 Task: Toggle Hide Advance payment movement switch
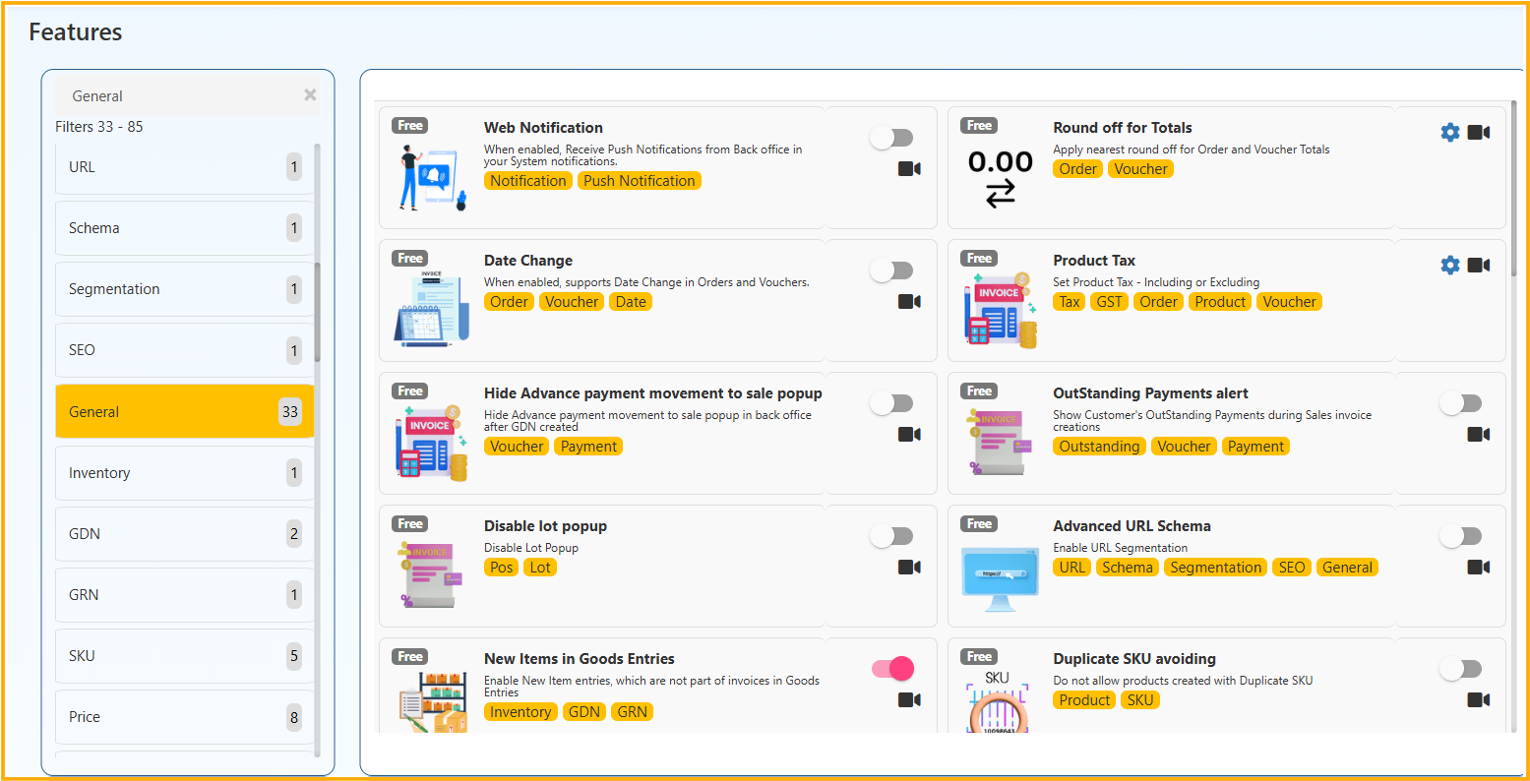892,404
